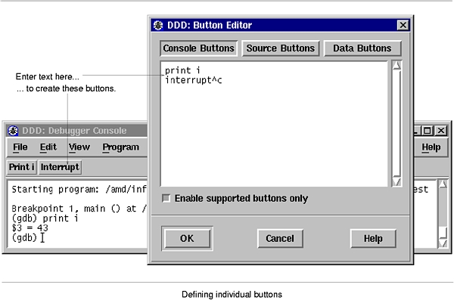Open the Edit menu in Debugger Console
454x300 pixels.
pos(48,147)
